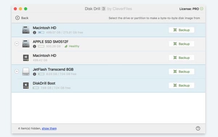This screenshot has height=137, width=218.
Task: Select the 'APPLE SSD SM0512F' name text
Action: (x=51, y=42)
